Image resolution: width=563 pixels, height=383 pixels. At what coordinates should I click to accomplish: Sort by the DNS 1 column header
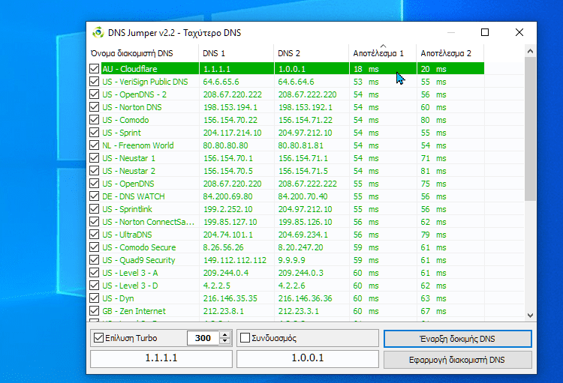(x=236, y=53)
